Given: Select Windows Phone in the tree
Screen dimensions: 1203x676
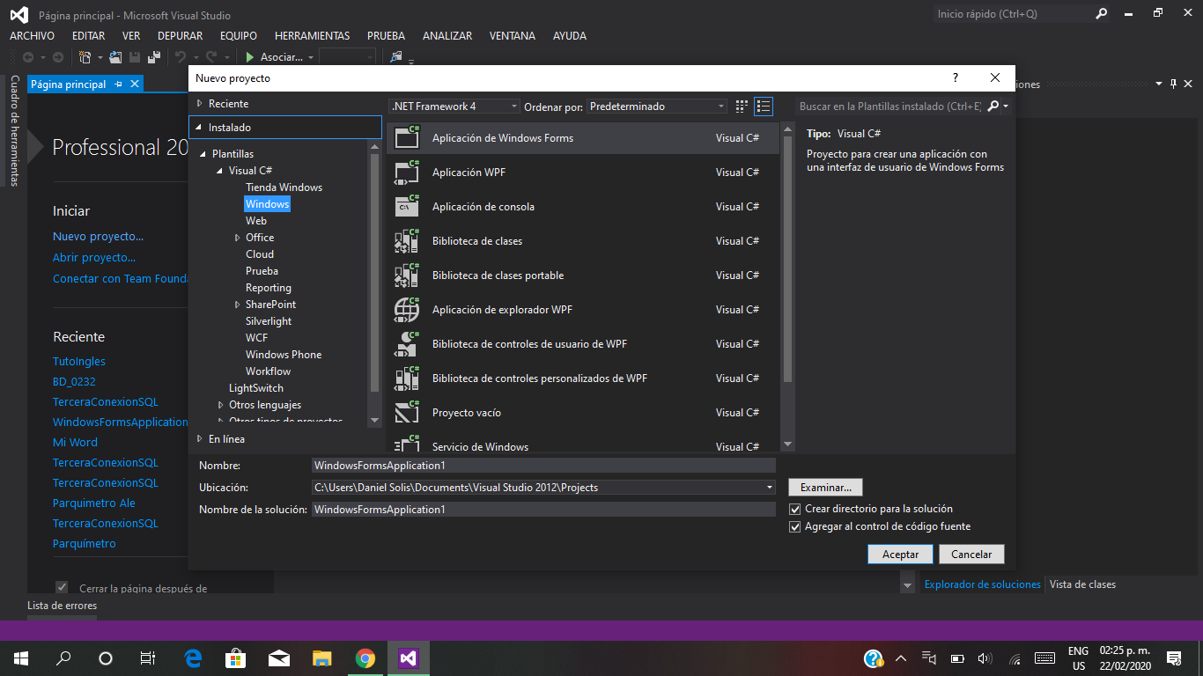Looking at the screenshot, I should click(284, 355).
